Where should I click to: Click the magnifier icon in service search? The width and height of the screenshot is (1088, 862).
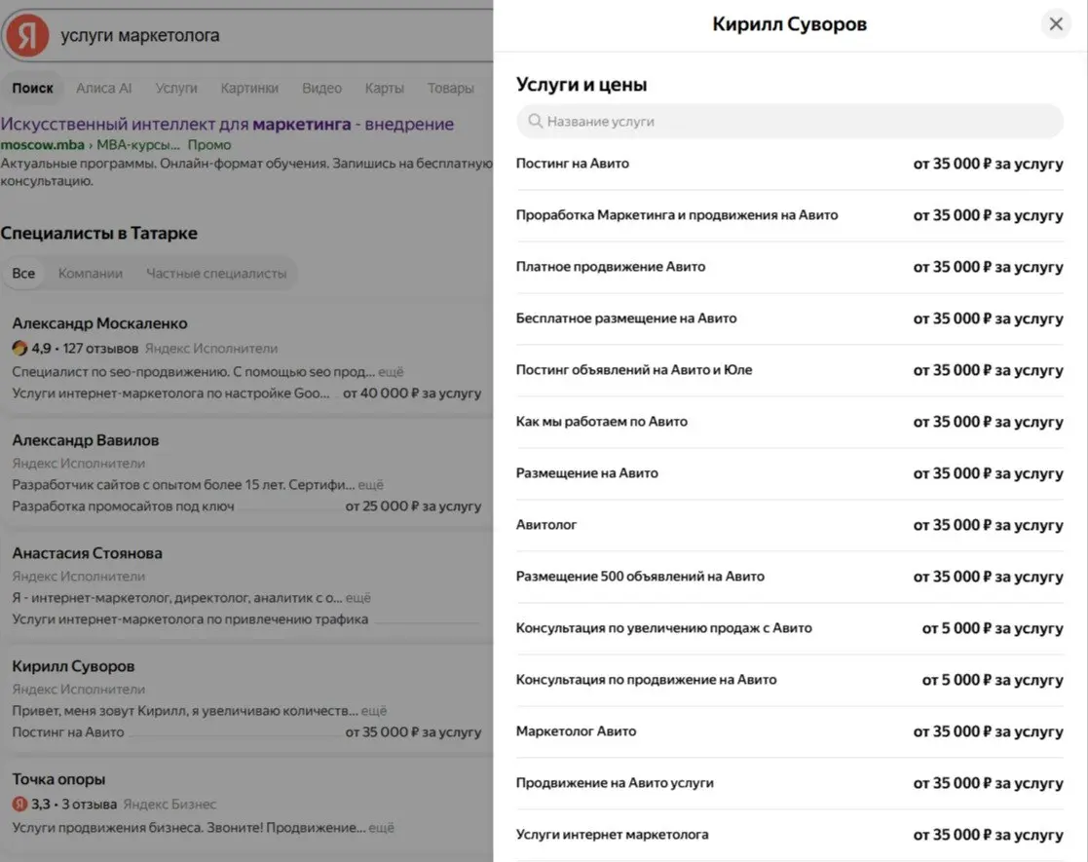[x=535, y=122]
